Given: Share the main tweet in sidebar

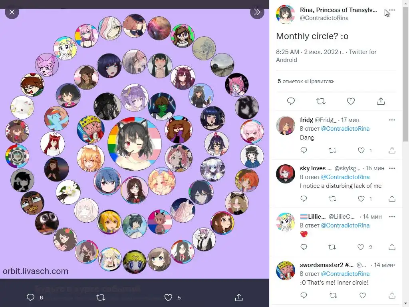Looking at the screenshot, I should pos(381,101).
